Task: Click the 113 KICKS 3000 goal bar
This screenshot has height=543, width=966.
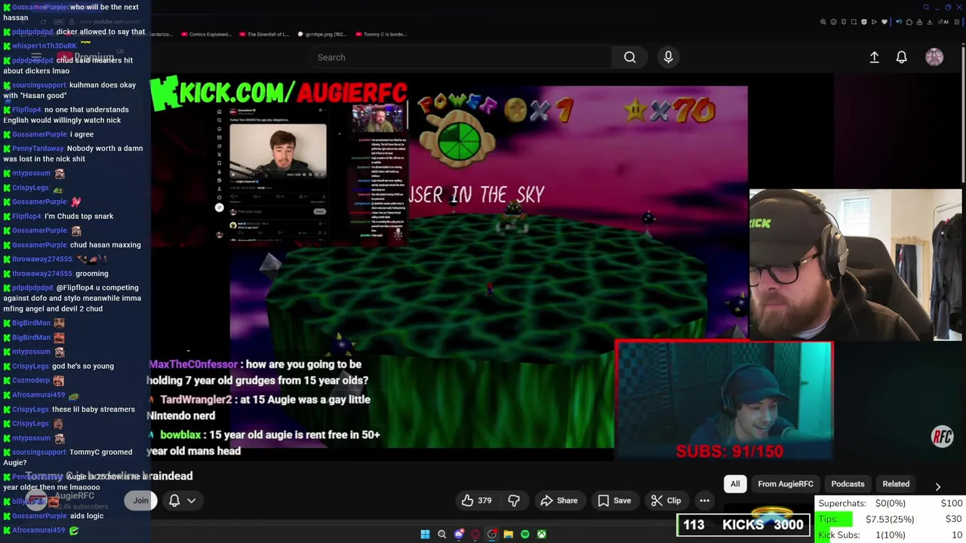Action: click(743, 525)
